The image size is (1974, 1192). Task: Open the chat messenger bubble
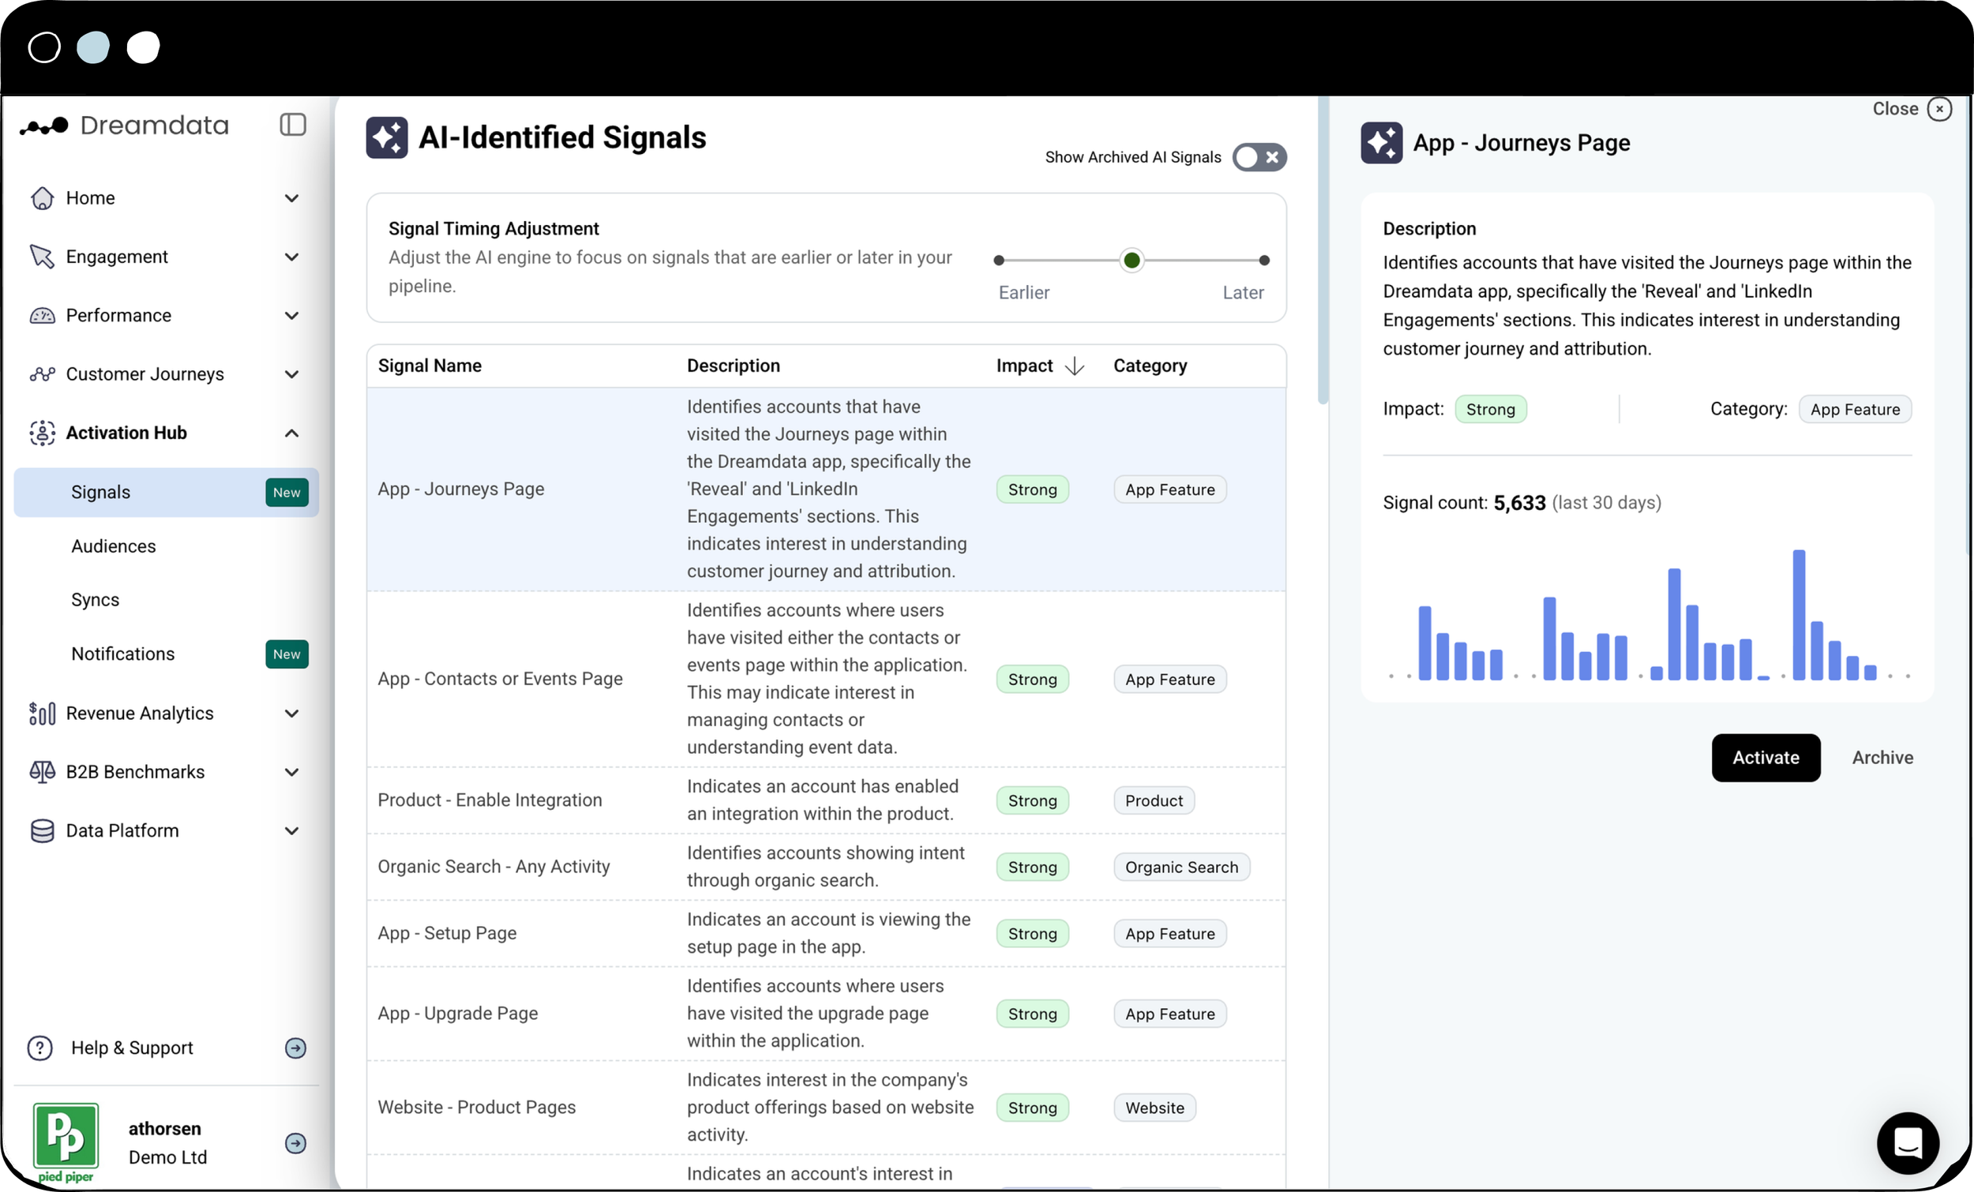[1908, 1143]
